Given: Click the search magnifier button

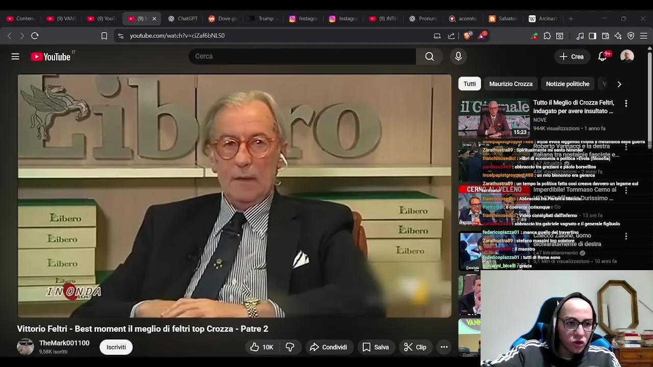Looking at the screenshot, I should [430, 56].
